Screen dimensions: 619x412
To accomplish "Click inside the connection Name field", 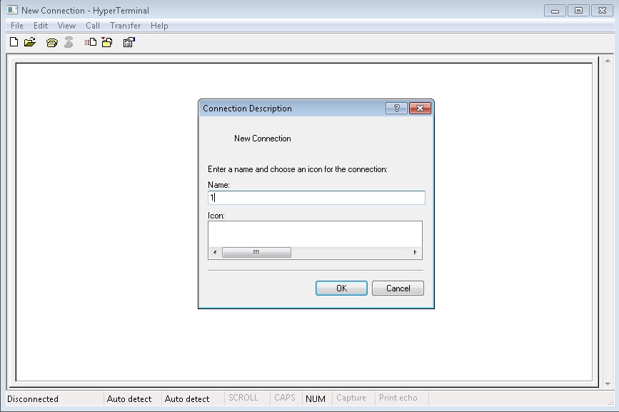I will click(x=316, y=197).
